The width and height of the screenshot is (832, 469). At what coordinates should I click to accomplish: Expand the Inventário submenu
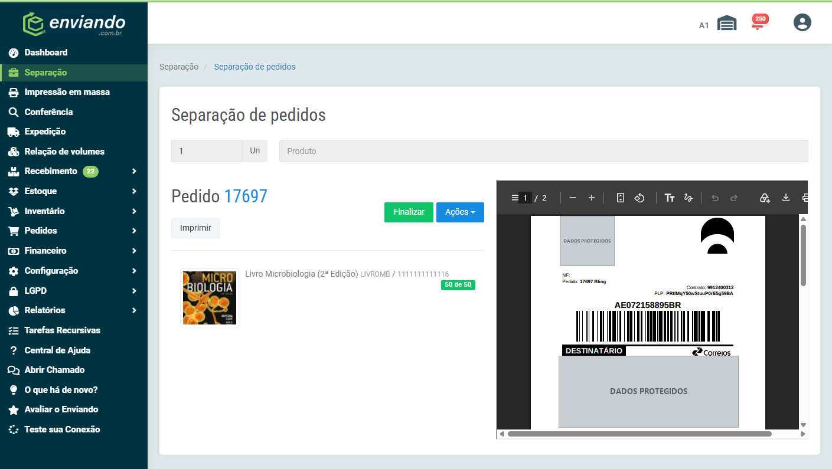(74, 211)
